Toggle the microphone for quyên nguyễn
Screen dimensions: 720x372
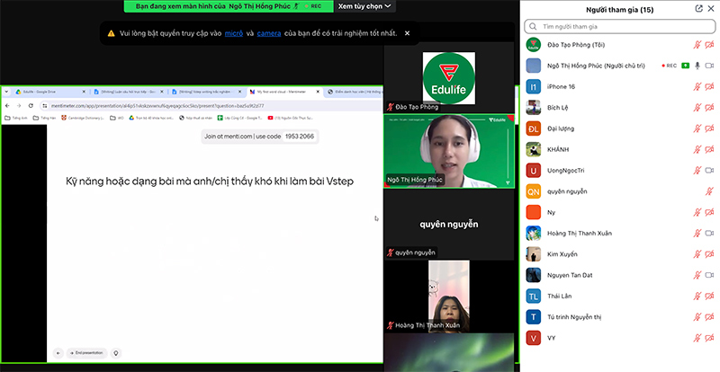[x=709, y=191]
